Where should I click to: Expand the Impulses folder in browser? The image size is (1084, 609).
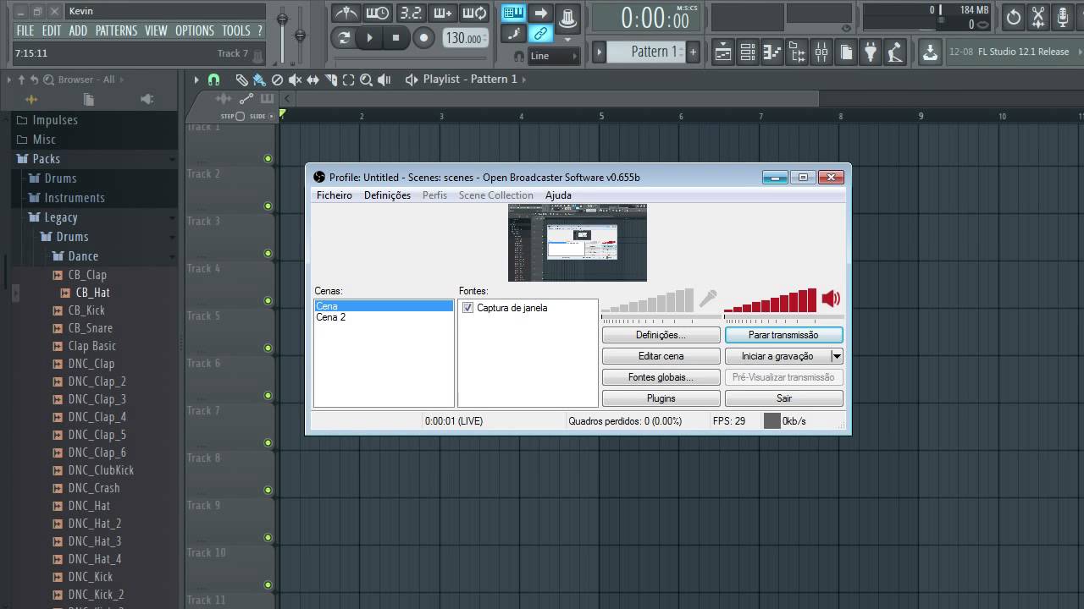tap(93, 120)
